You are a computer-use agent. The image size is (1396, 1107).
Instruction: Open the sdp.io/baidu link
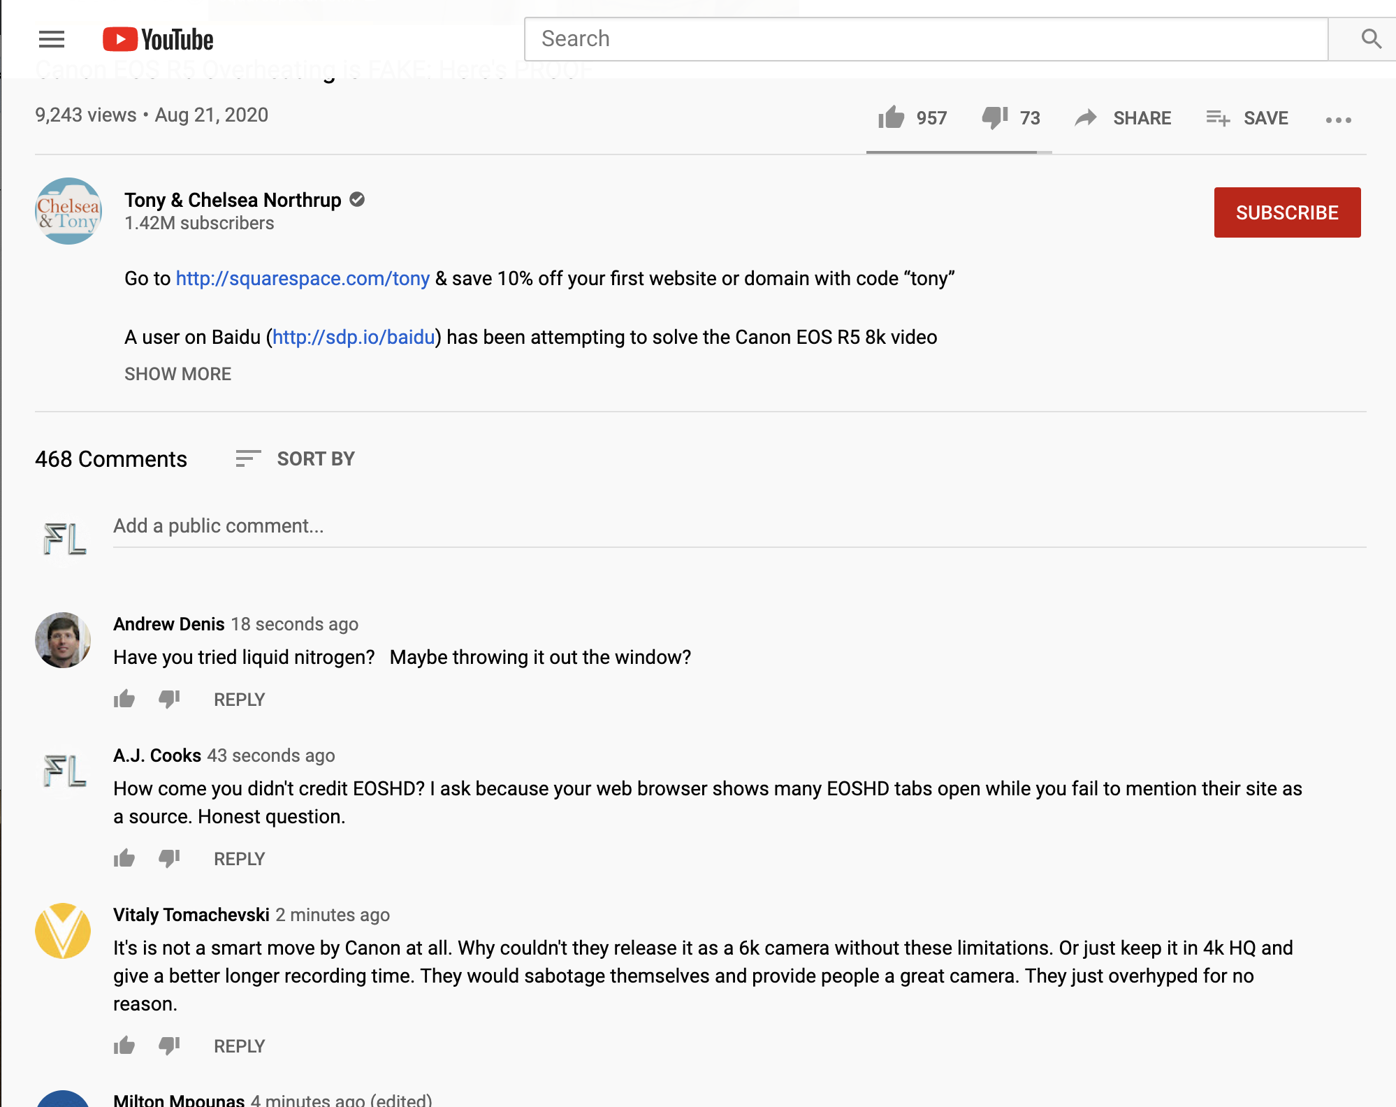pos(354,337)
